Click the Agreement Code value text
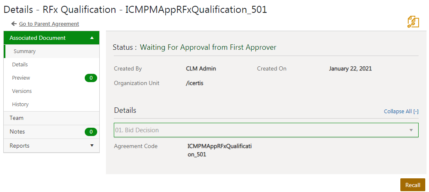Viewport: 429px width, 192px height. [220, 150]
